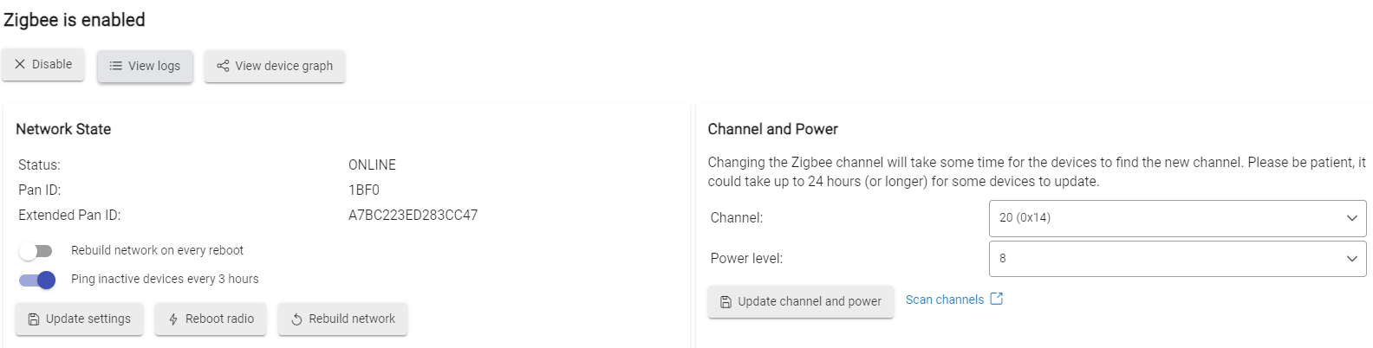Select the Extended Pan ID value A7BC223ED283CC47

tap(413, 215)
